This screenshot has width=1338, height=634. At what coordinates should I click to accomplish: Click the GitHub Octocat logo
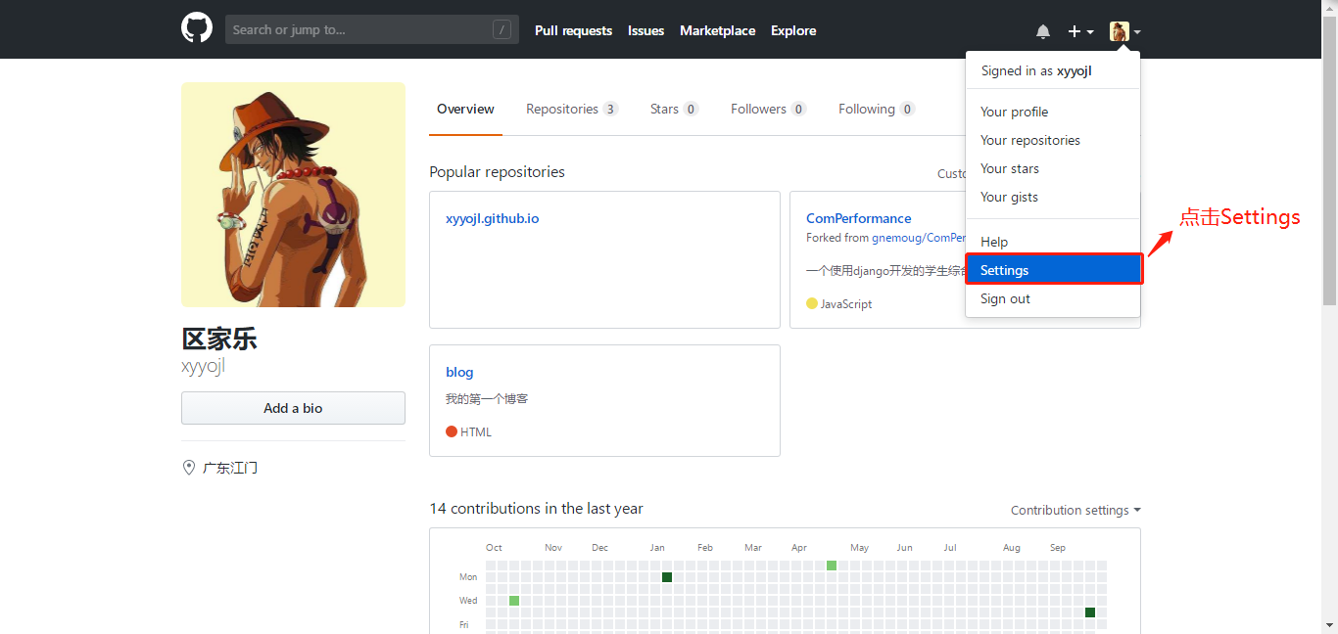(x=197, y=28)
